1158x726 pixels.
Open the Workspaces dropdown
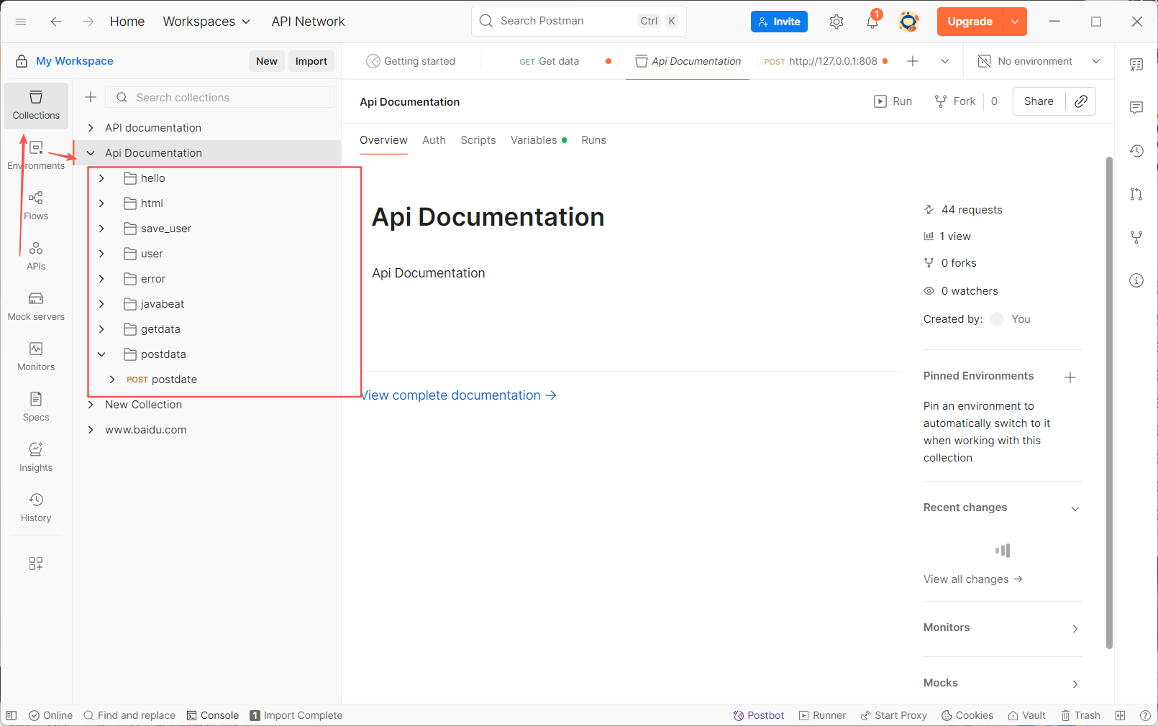(206, 22)
